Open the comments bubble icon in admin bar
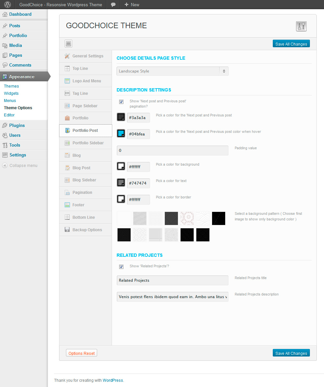Screen dimensions: 324x387 pyautogui.click(x=113, y=5)
